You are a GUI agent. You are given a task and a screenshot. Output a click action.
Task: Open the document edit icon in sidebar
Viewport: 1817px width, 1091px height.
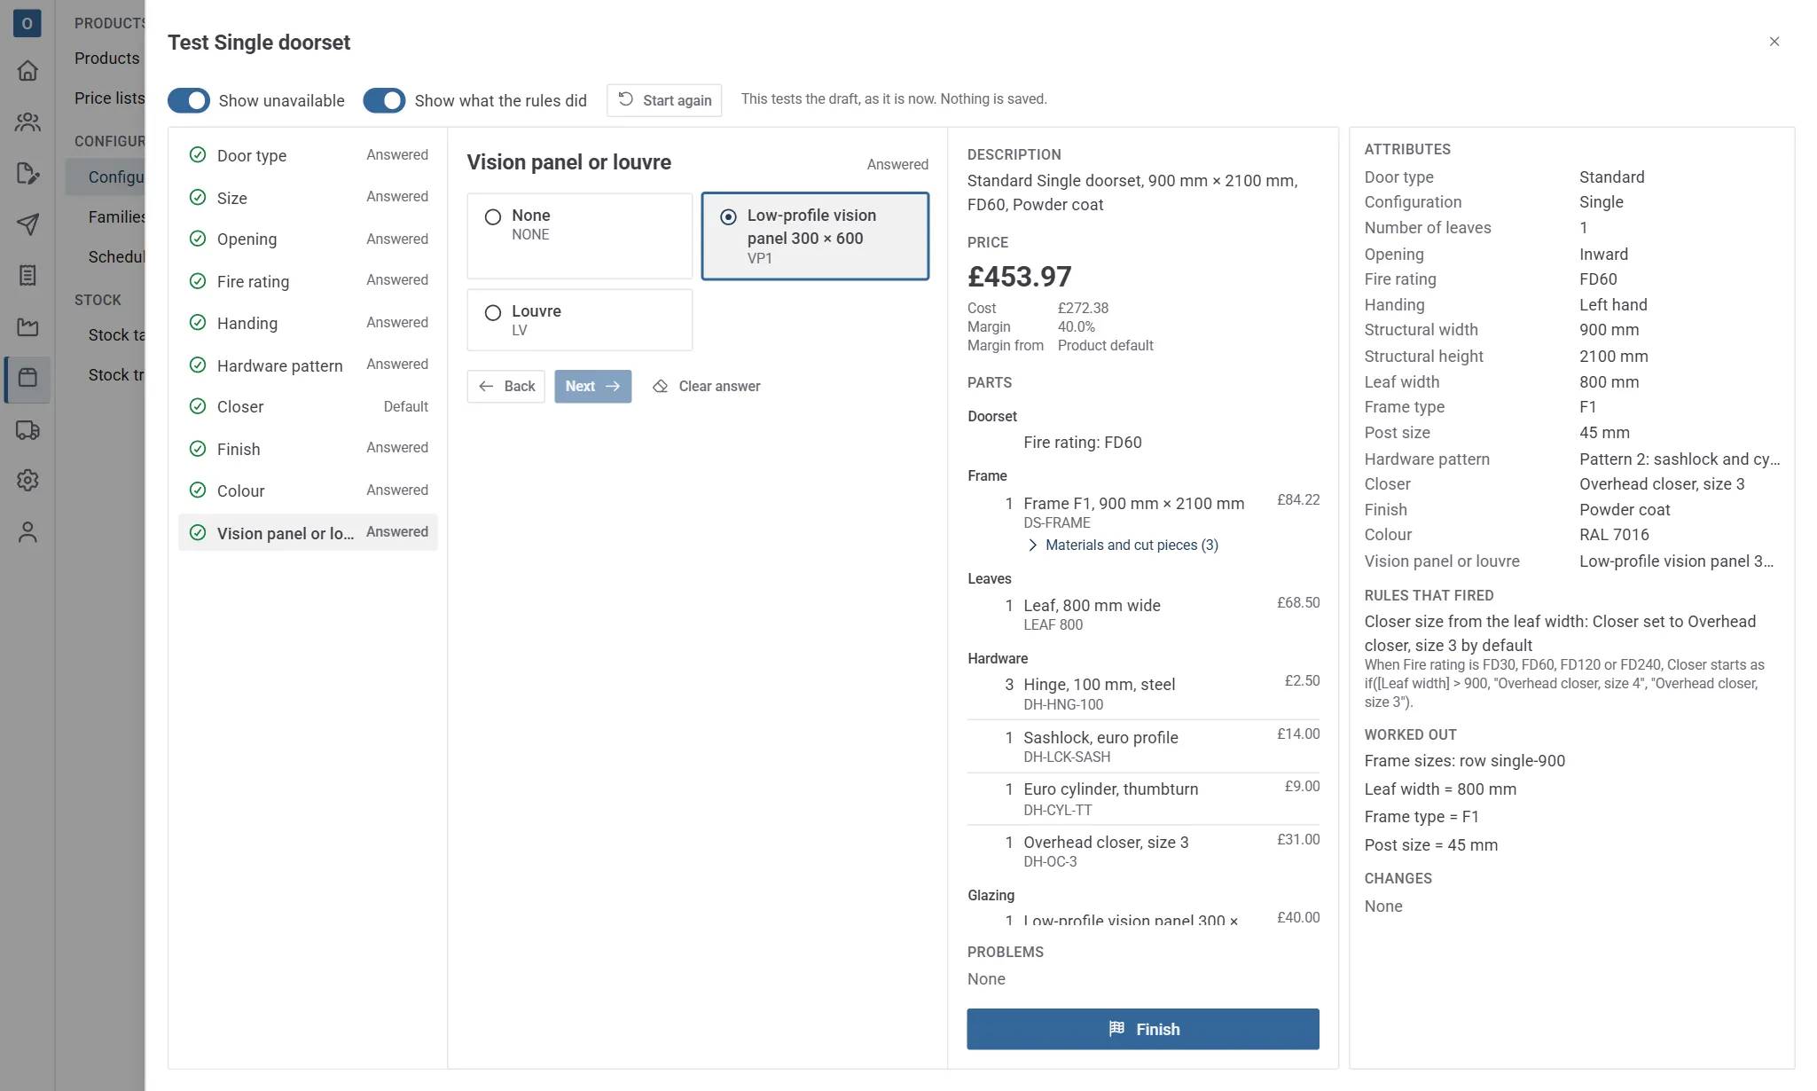pyautogui.click(x=27, y=174)
